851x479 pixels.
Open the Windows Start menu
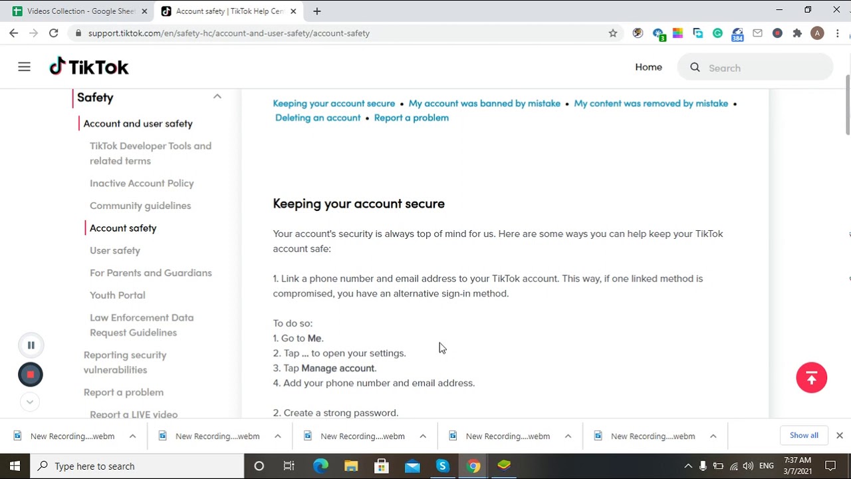pos(15,466)
